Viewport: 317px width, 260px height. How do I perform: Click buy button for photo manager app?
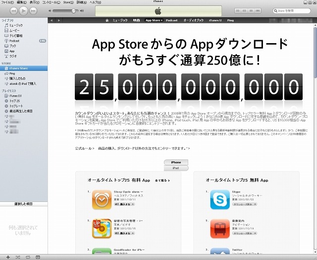122,233
